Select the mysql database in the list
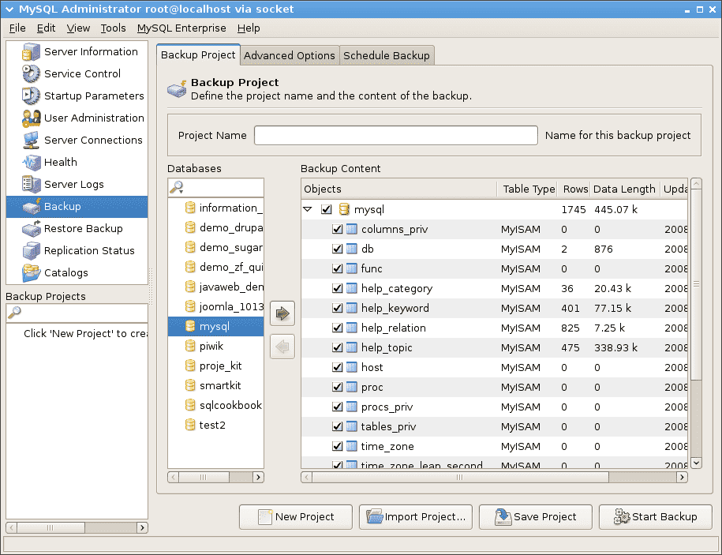The height and width of the screenshot is (555, 722). [x=216, y=326]
